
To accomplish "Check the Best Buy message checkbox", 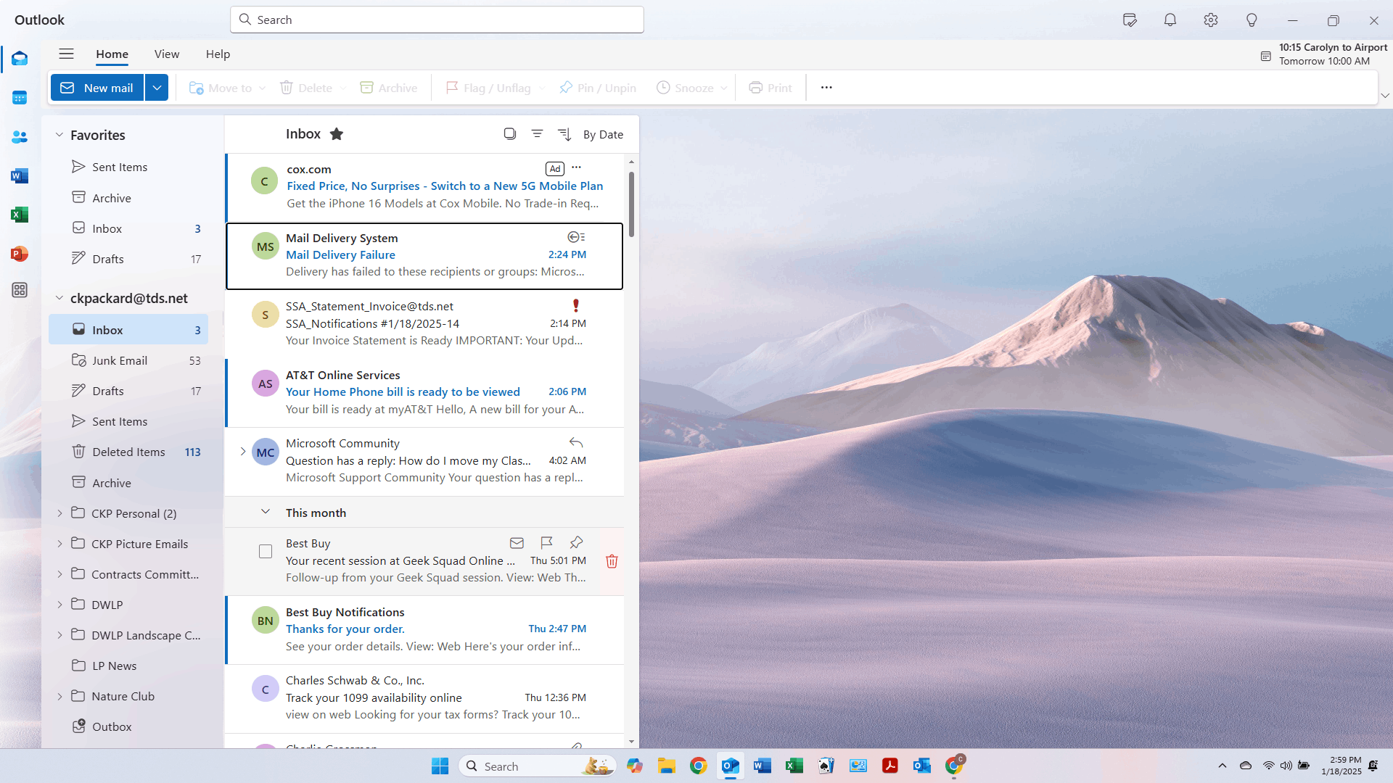I will [266, 552].
